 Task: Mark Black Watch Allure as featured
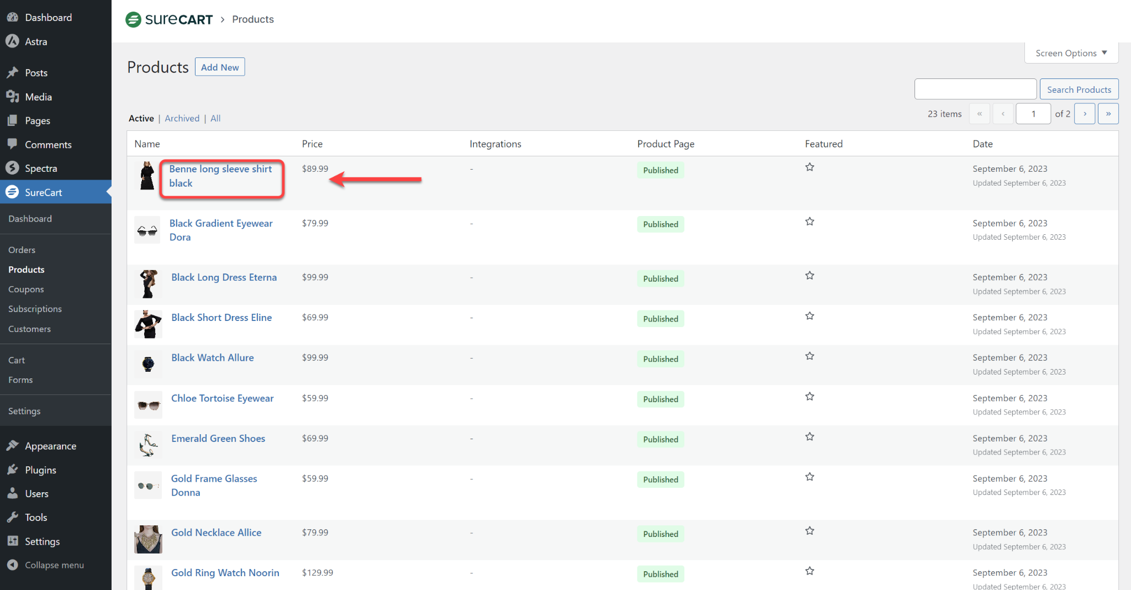click(x=810, y=356)
